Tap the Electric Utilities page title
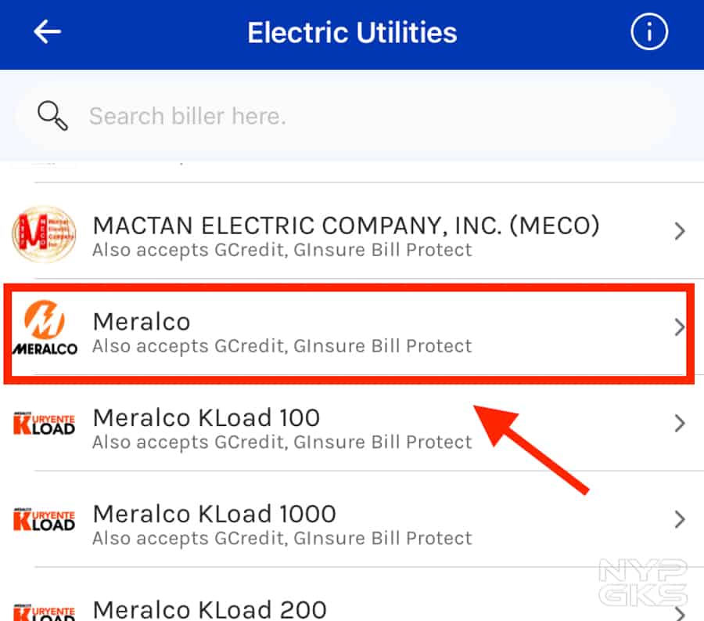Image resolution: width=704 pixels, height=621 pixels. pyautogui.click(x=352, y=33)
